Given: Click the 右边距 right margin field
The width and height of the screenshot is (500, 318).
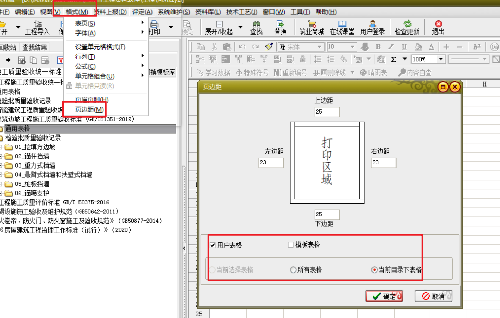Looking at the screenshot, I should tap(383, 162).
